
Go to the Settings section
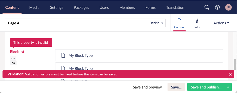(x=56, y=8)
